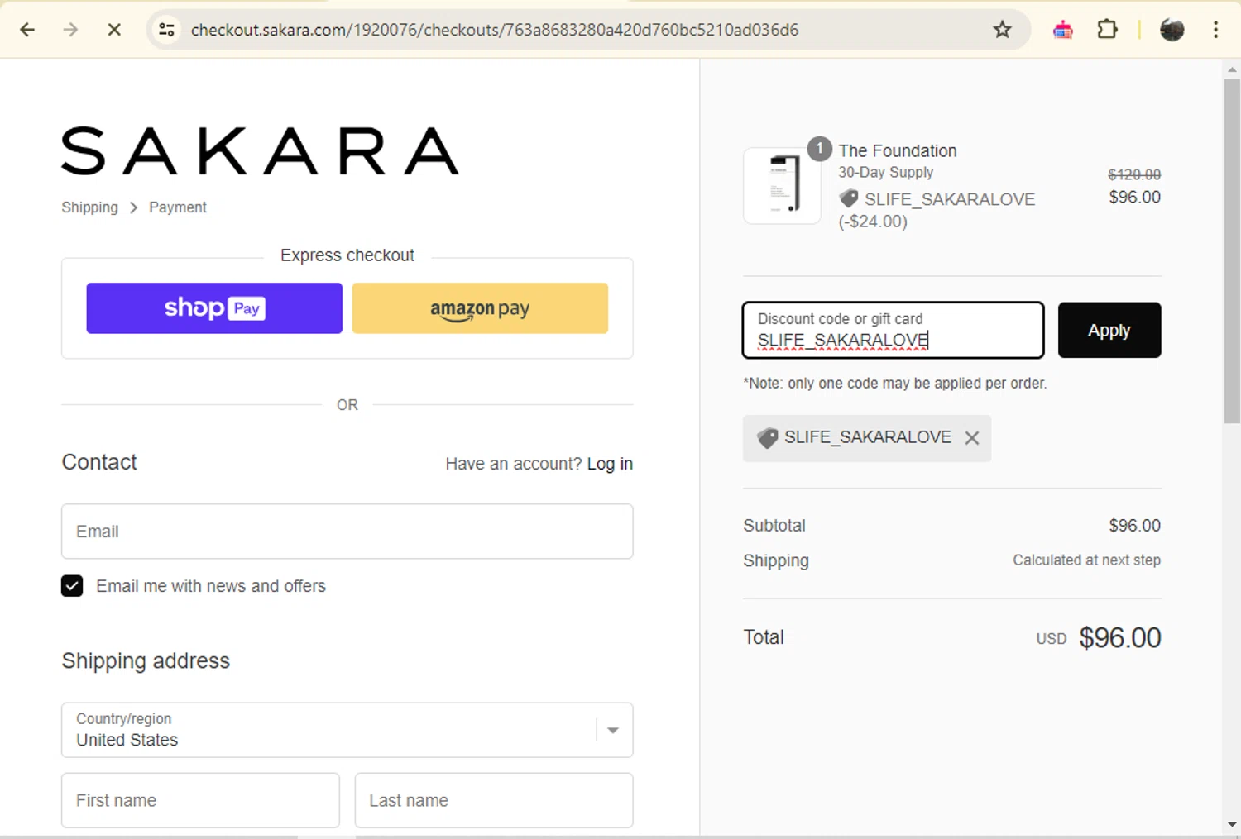Open the Extensions puzzle piece menu
Screen dimensions: 1241x839
pyautogui.click(x=1107, y=30)
